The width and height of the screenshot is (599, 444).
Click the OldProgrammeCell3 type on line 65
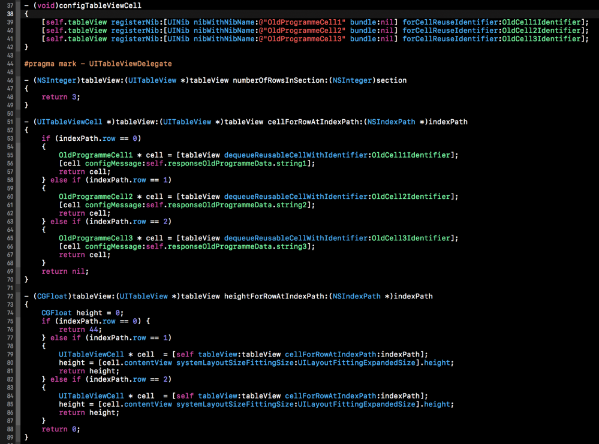pyautogui.click(x=95, y=238)
